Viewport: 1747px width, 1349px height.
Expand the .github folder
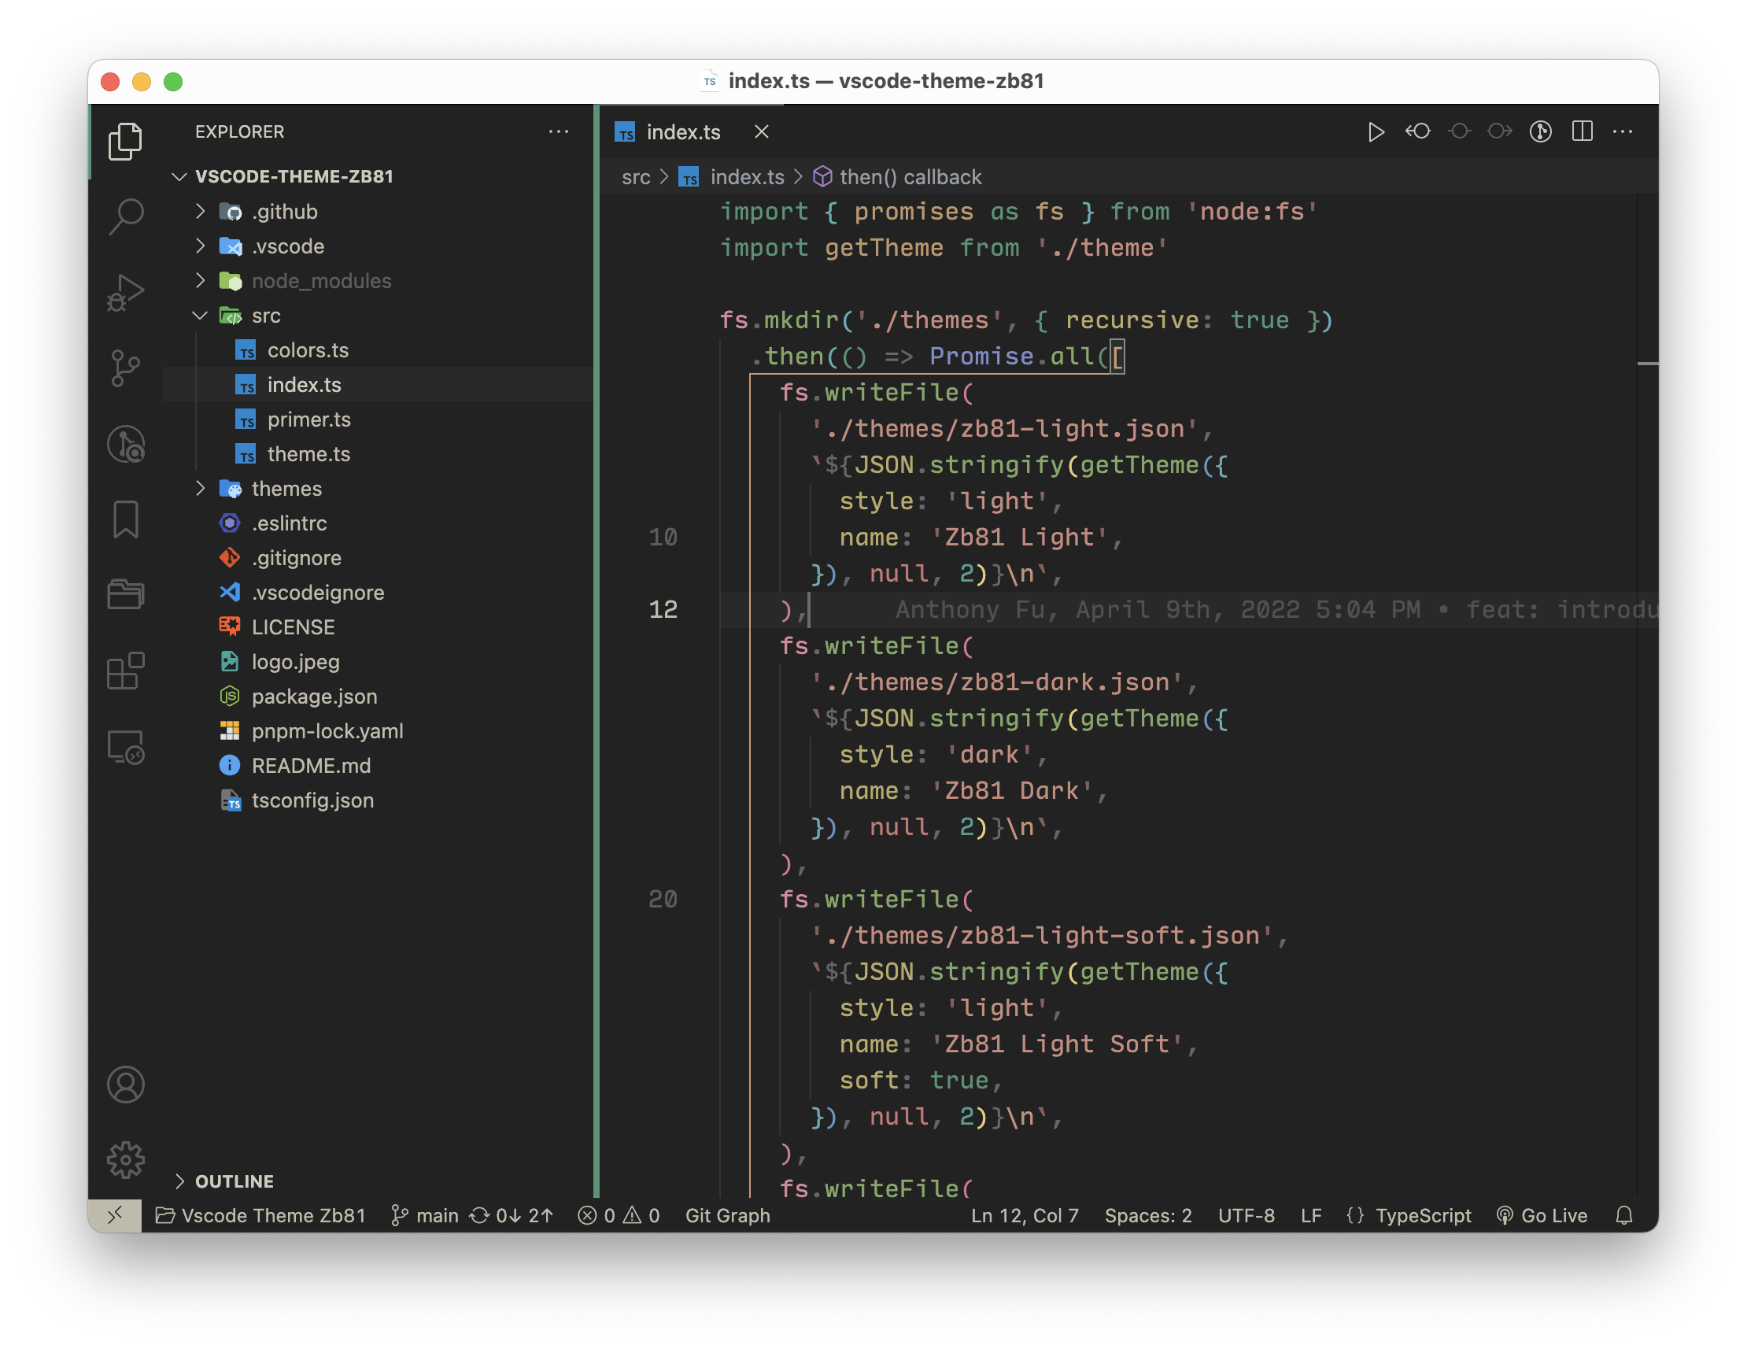click(379, 212)
